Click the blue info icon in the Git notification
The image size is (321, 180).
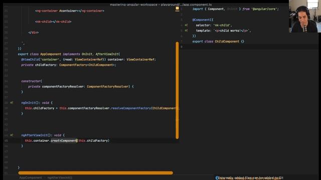coord(217,178)
